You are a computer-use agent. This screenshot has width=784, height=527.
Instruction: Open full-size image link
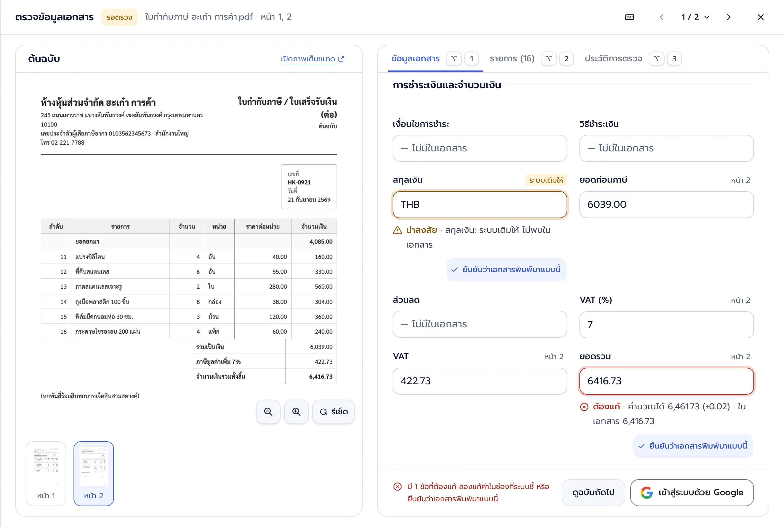pos(312,59)
